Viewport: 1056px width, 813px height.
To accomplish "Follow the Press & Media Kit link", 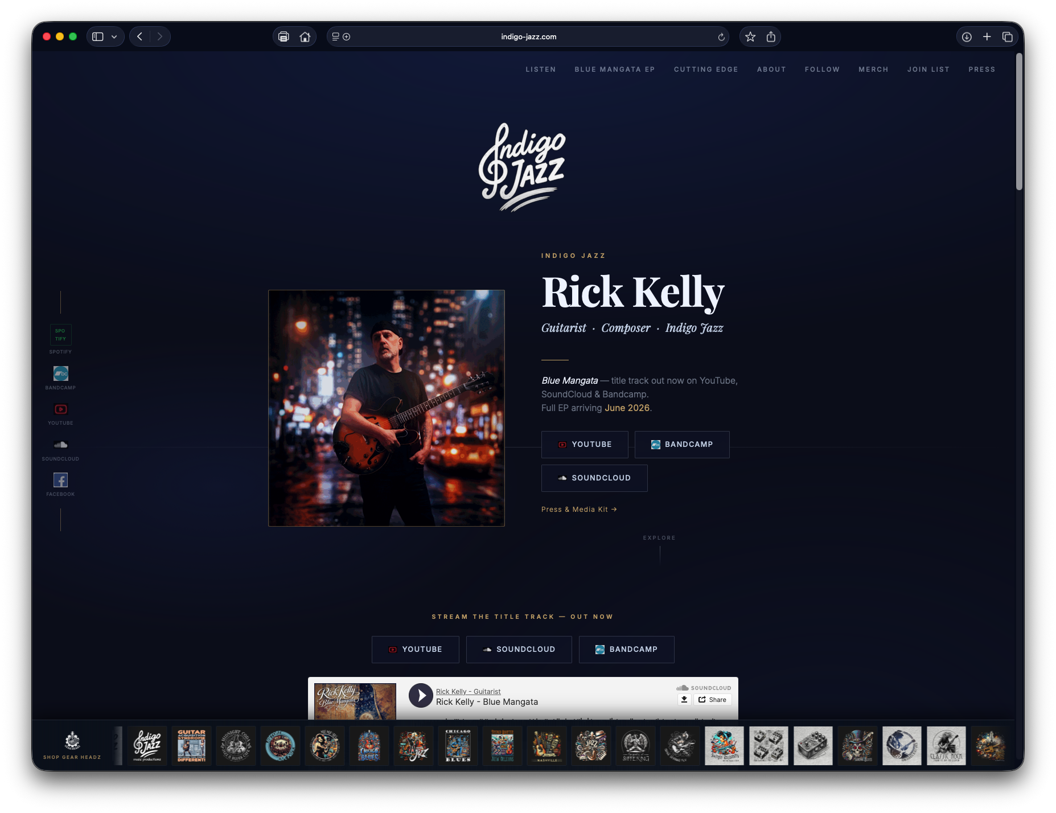I will click(x=579, y=510).
